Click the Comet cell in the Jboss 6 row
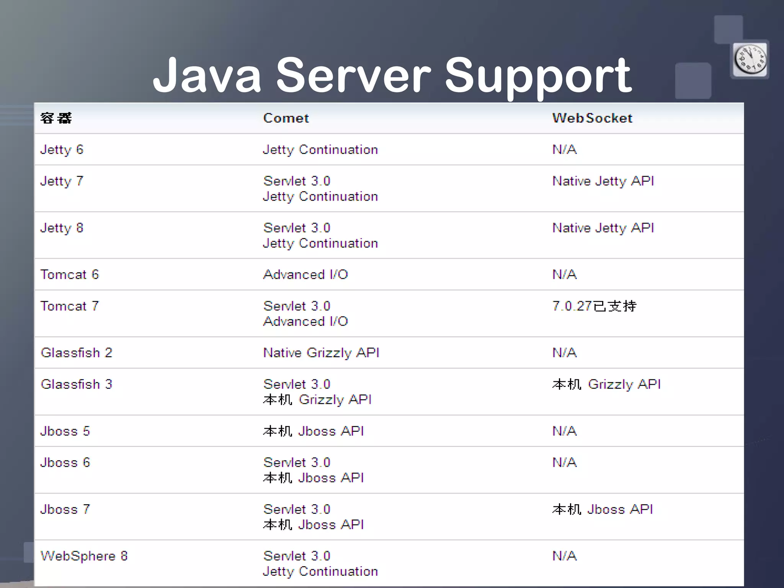The image size is (784, 588). tap(313, 470)
